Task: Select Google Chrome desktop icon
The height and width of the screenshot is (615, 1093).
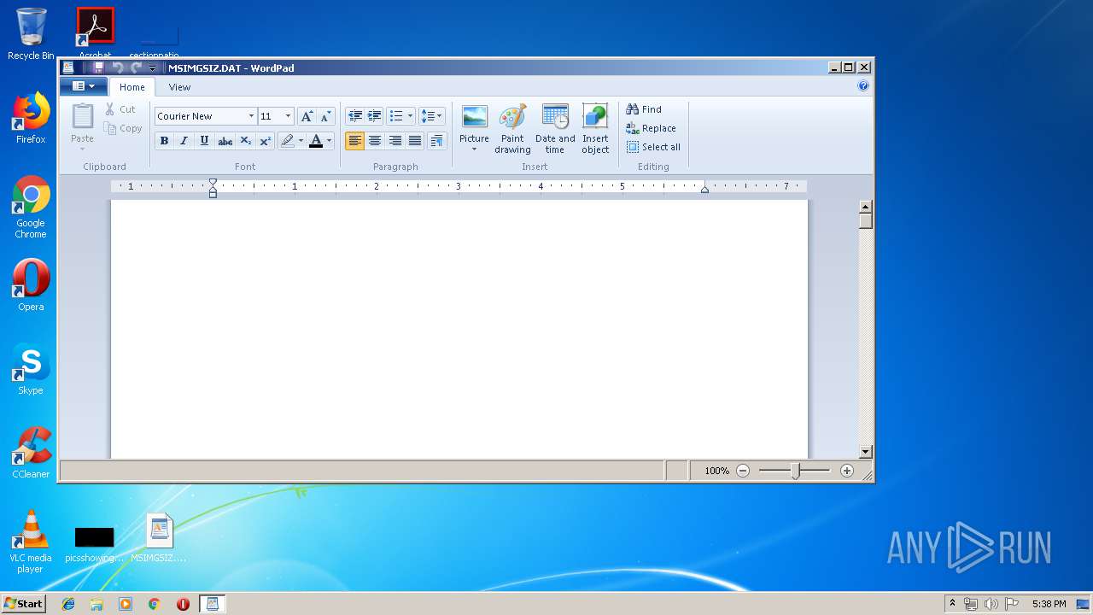Action: (x=31, y=208)
